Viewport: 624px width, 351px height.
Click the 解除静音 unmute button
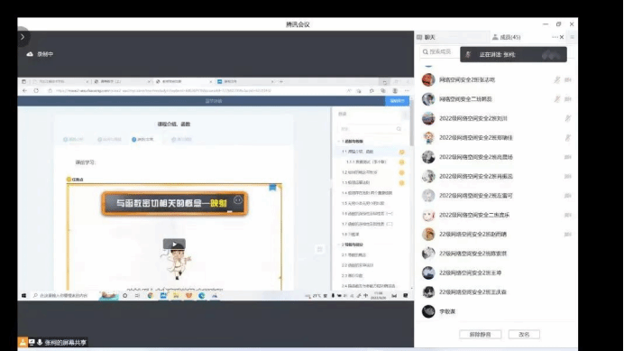click(480, 334)
